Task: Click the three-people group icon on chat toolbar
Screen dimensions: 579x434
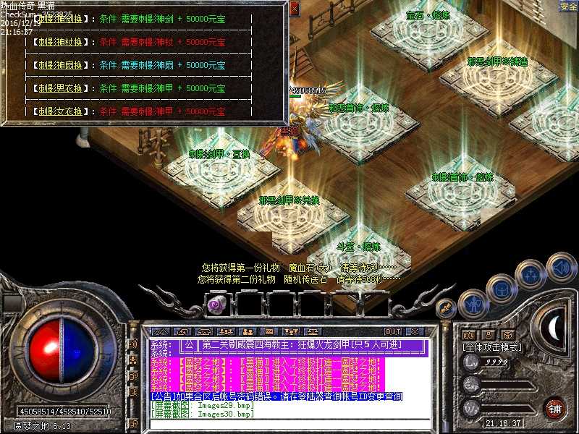Action: [226, 332]
